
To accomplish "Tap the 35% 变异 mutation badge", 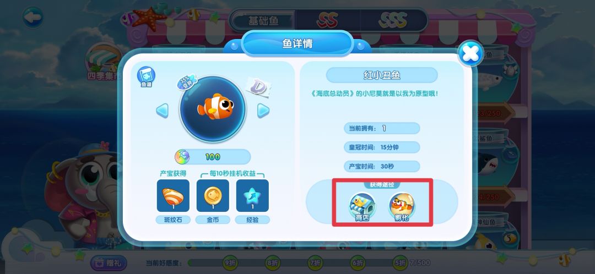I will pyautogui.click(x=187, y=82).
